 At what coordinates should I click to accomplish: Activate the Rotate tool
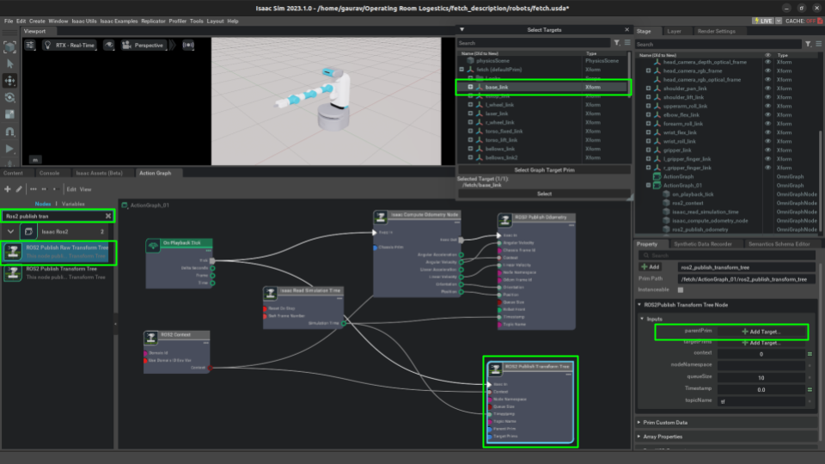[10, 97]
